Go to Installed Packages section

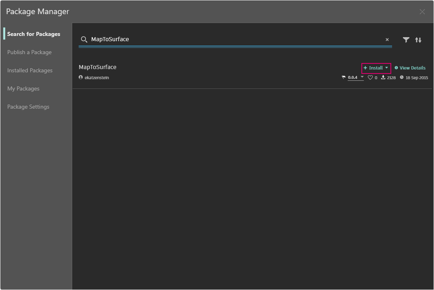tap(30, 70)
